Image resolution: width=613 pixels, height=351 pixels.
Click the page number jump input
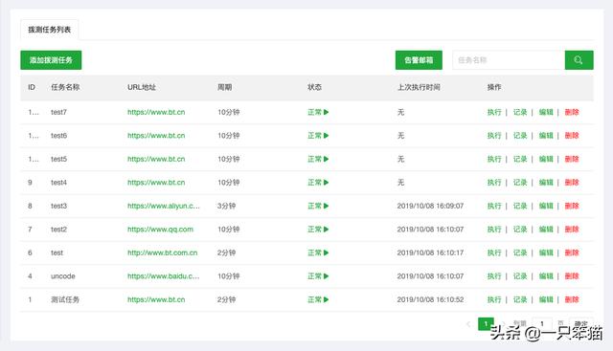[x=542, y=323]
